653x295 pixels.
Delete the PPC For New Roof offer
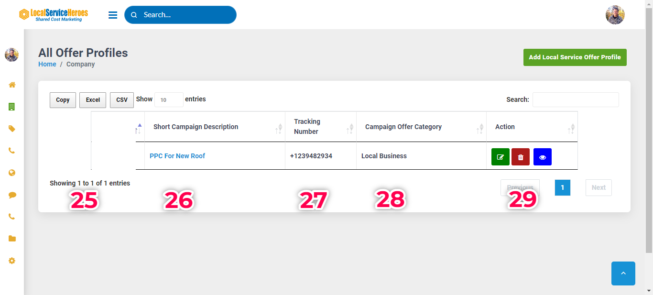[x=521, y=157]
